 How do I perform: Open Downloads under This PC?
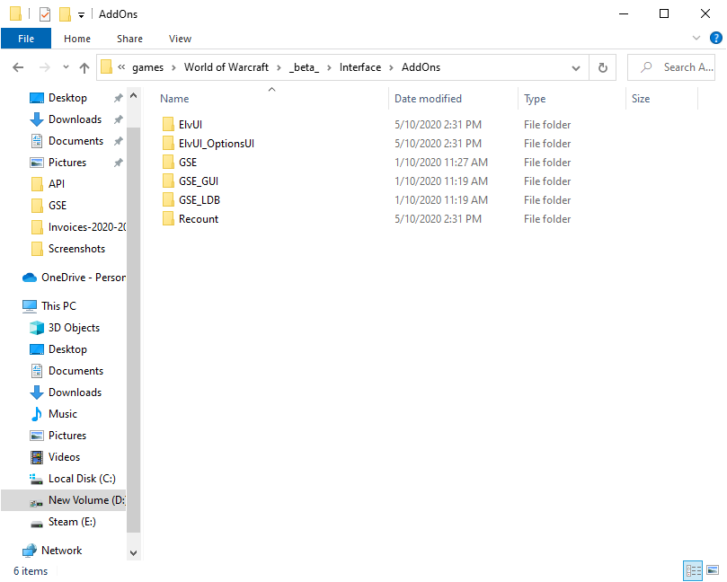[75, 392]
